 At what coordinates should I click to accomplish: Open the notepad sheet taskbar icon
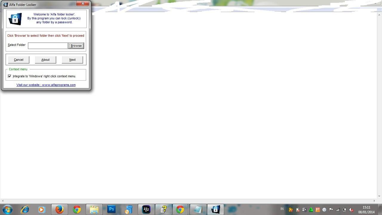198,209
